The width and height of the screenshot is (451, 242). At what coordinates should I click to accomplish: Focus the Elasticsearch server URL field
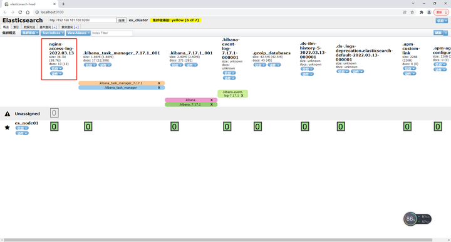tap(82, 21)
